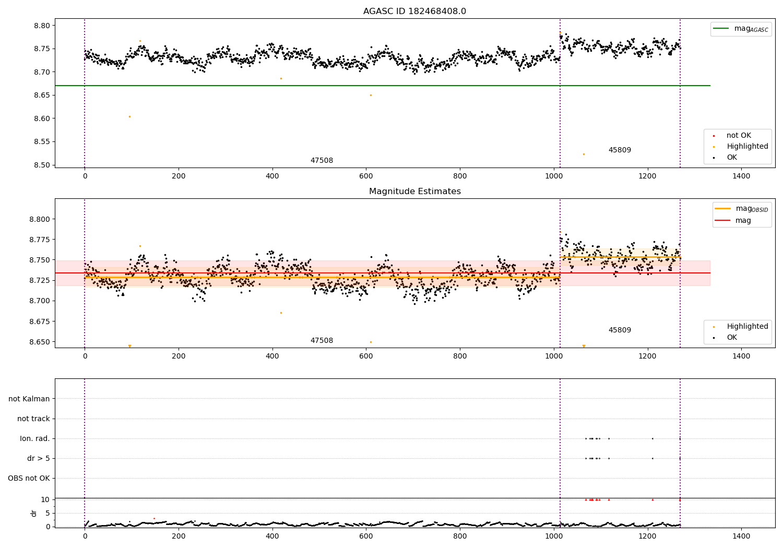Click the 45809 obsid label in top plot
Viewport: 783px width, 548px height.
[620, 150]
